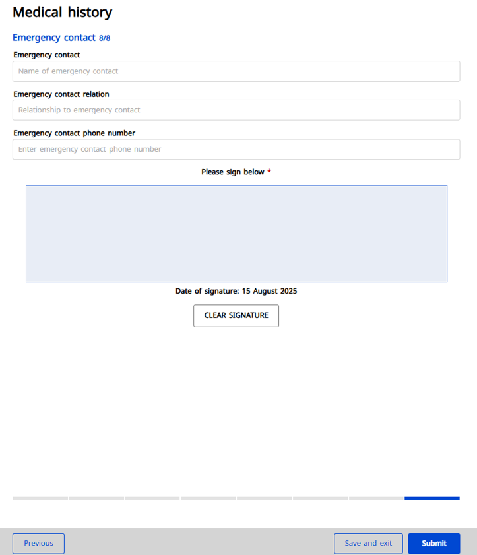477x555 pixels.
Task: Jump to the fourth progress segment
Action: [208, 498]
